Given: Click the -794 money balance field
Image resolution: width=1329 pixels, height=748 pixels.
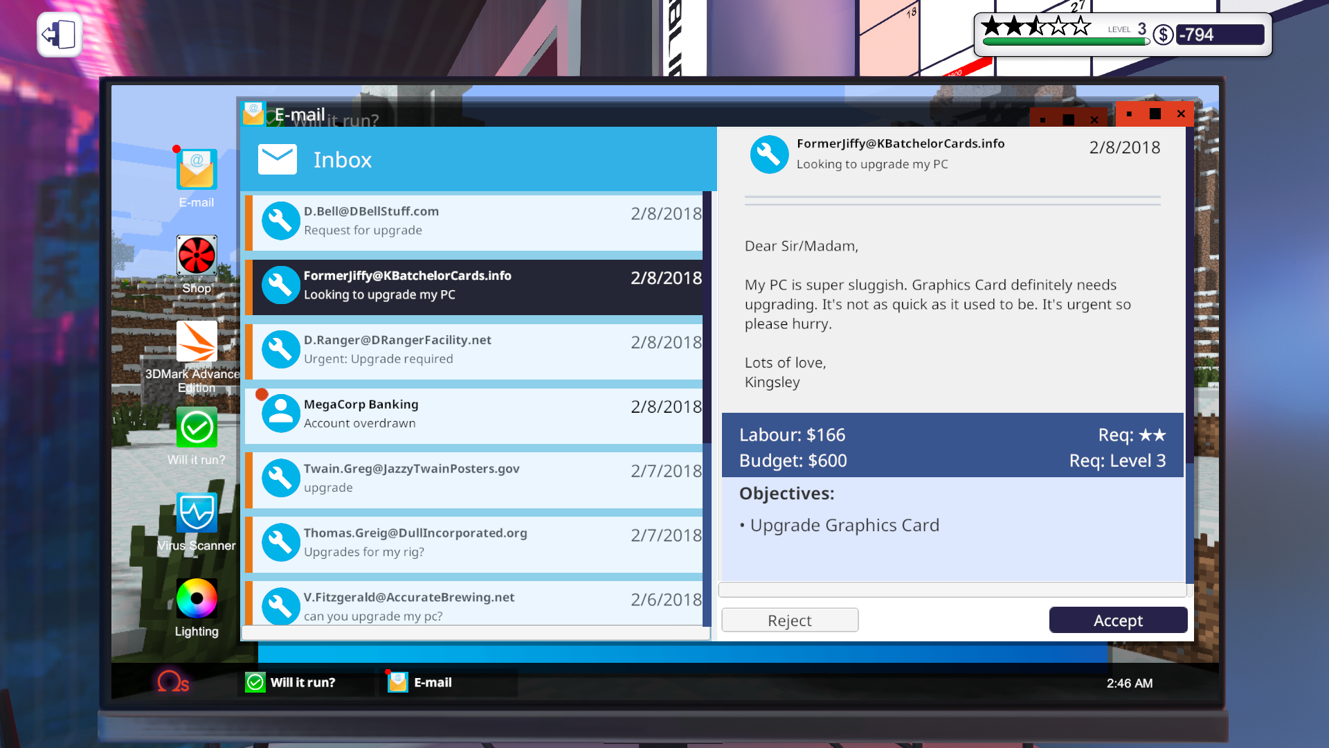Looking at the screenshot, I should coord(1220,35).
